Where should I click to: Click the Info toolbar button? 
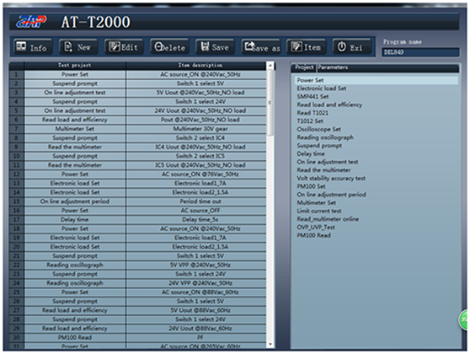(33, 47)
